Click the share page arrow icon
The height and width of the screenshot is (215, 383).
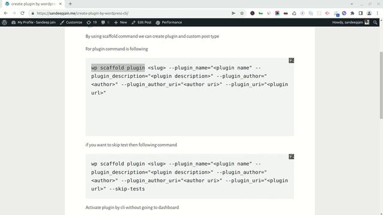coord(233,13)
